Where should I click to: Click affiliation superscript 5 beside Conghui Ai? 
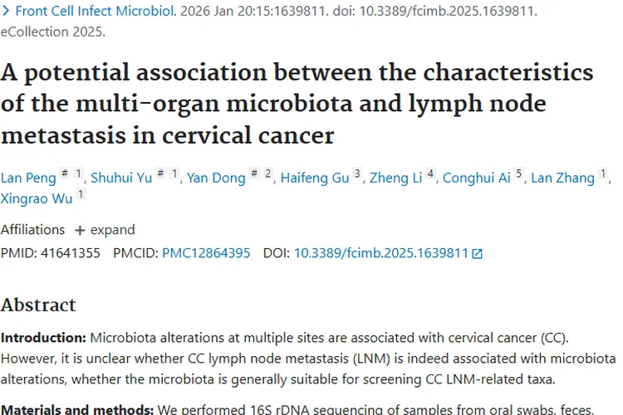coord(518,173)
